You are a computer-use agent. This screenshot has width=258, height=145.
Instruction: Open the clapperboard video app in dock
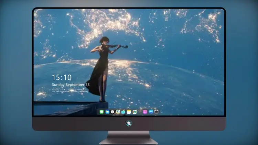[123, 112]
